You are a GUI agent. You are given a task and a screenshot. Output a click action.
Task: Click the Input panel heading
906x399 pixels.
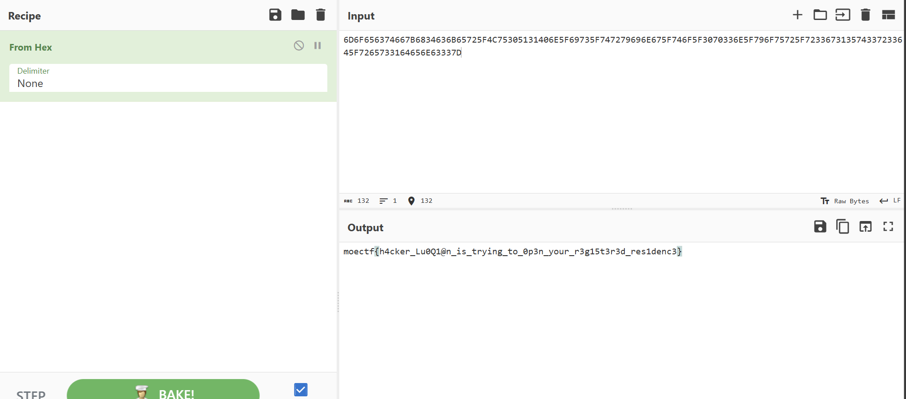pos(361,16)
